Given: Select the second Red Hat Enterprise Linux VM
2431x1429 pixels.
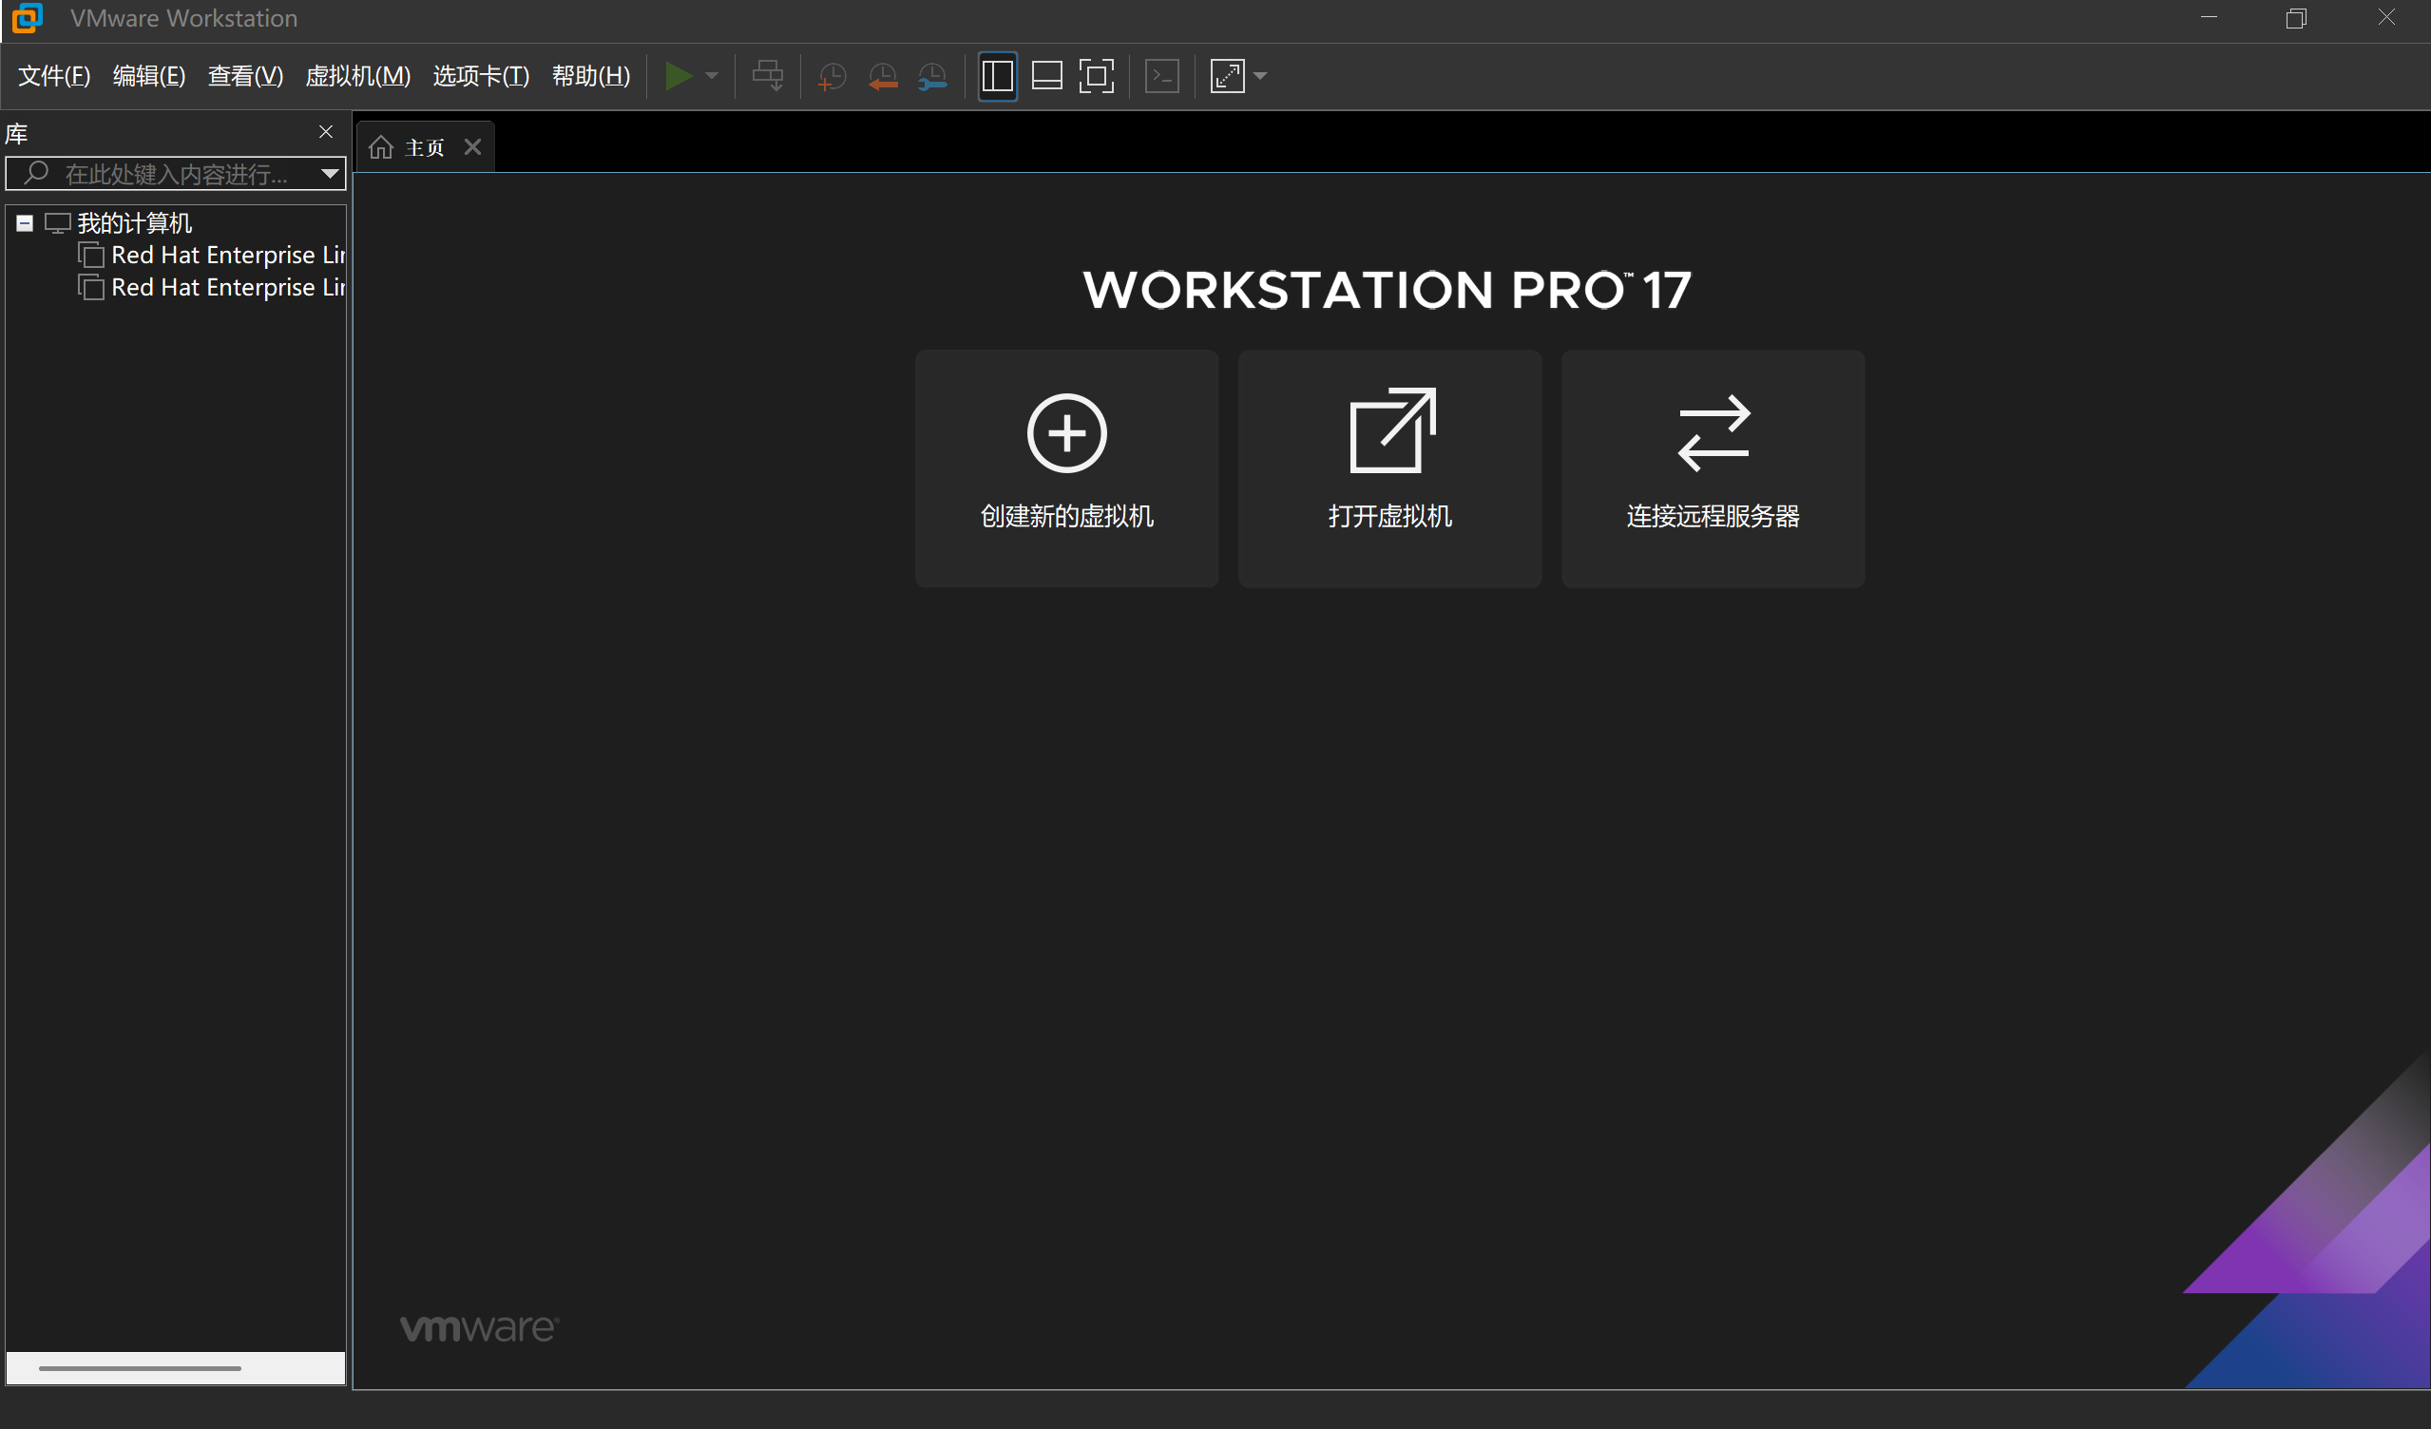Looking at the screenshot, I should [228, 287].
